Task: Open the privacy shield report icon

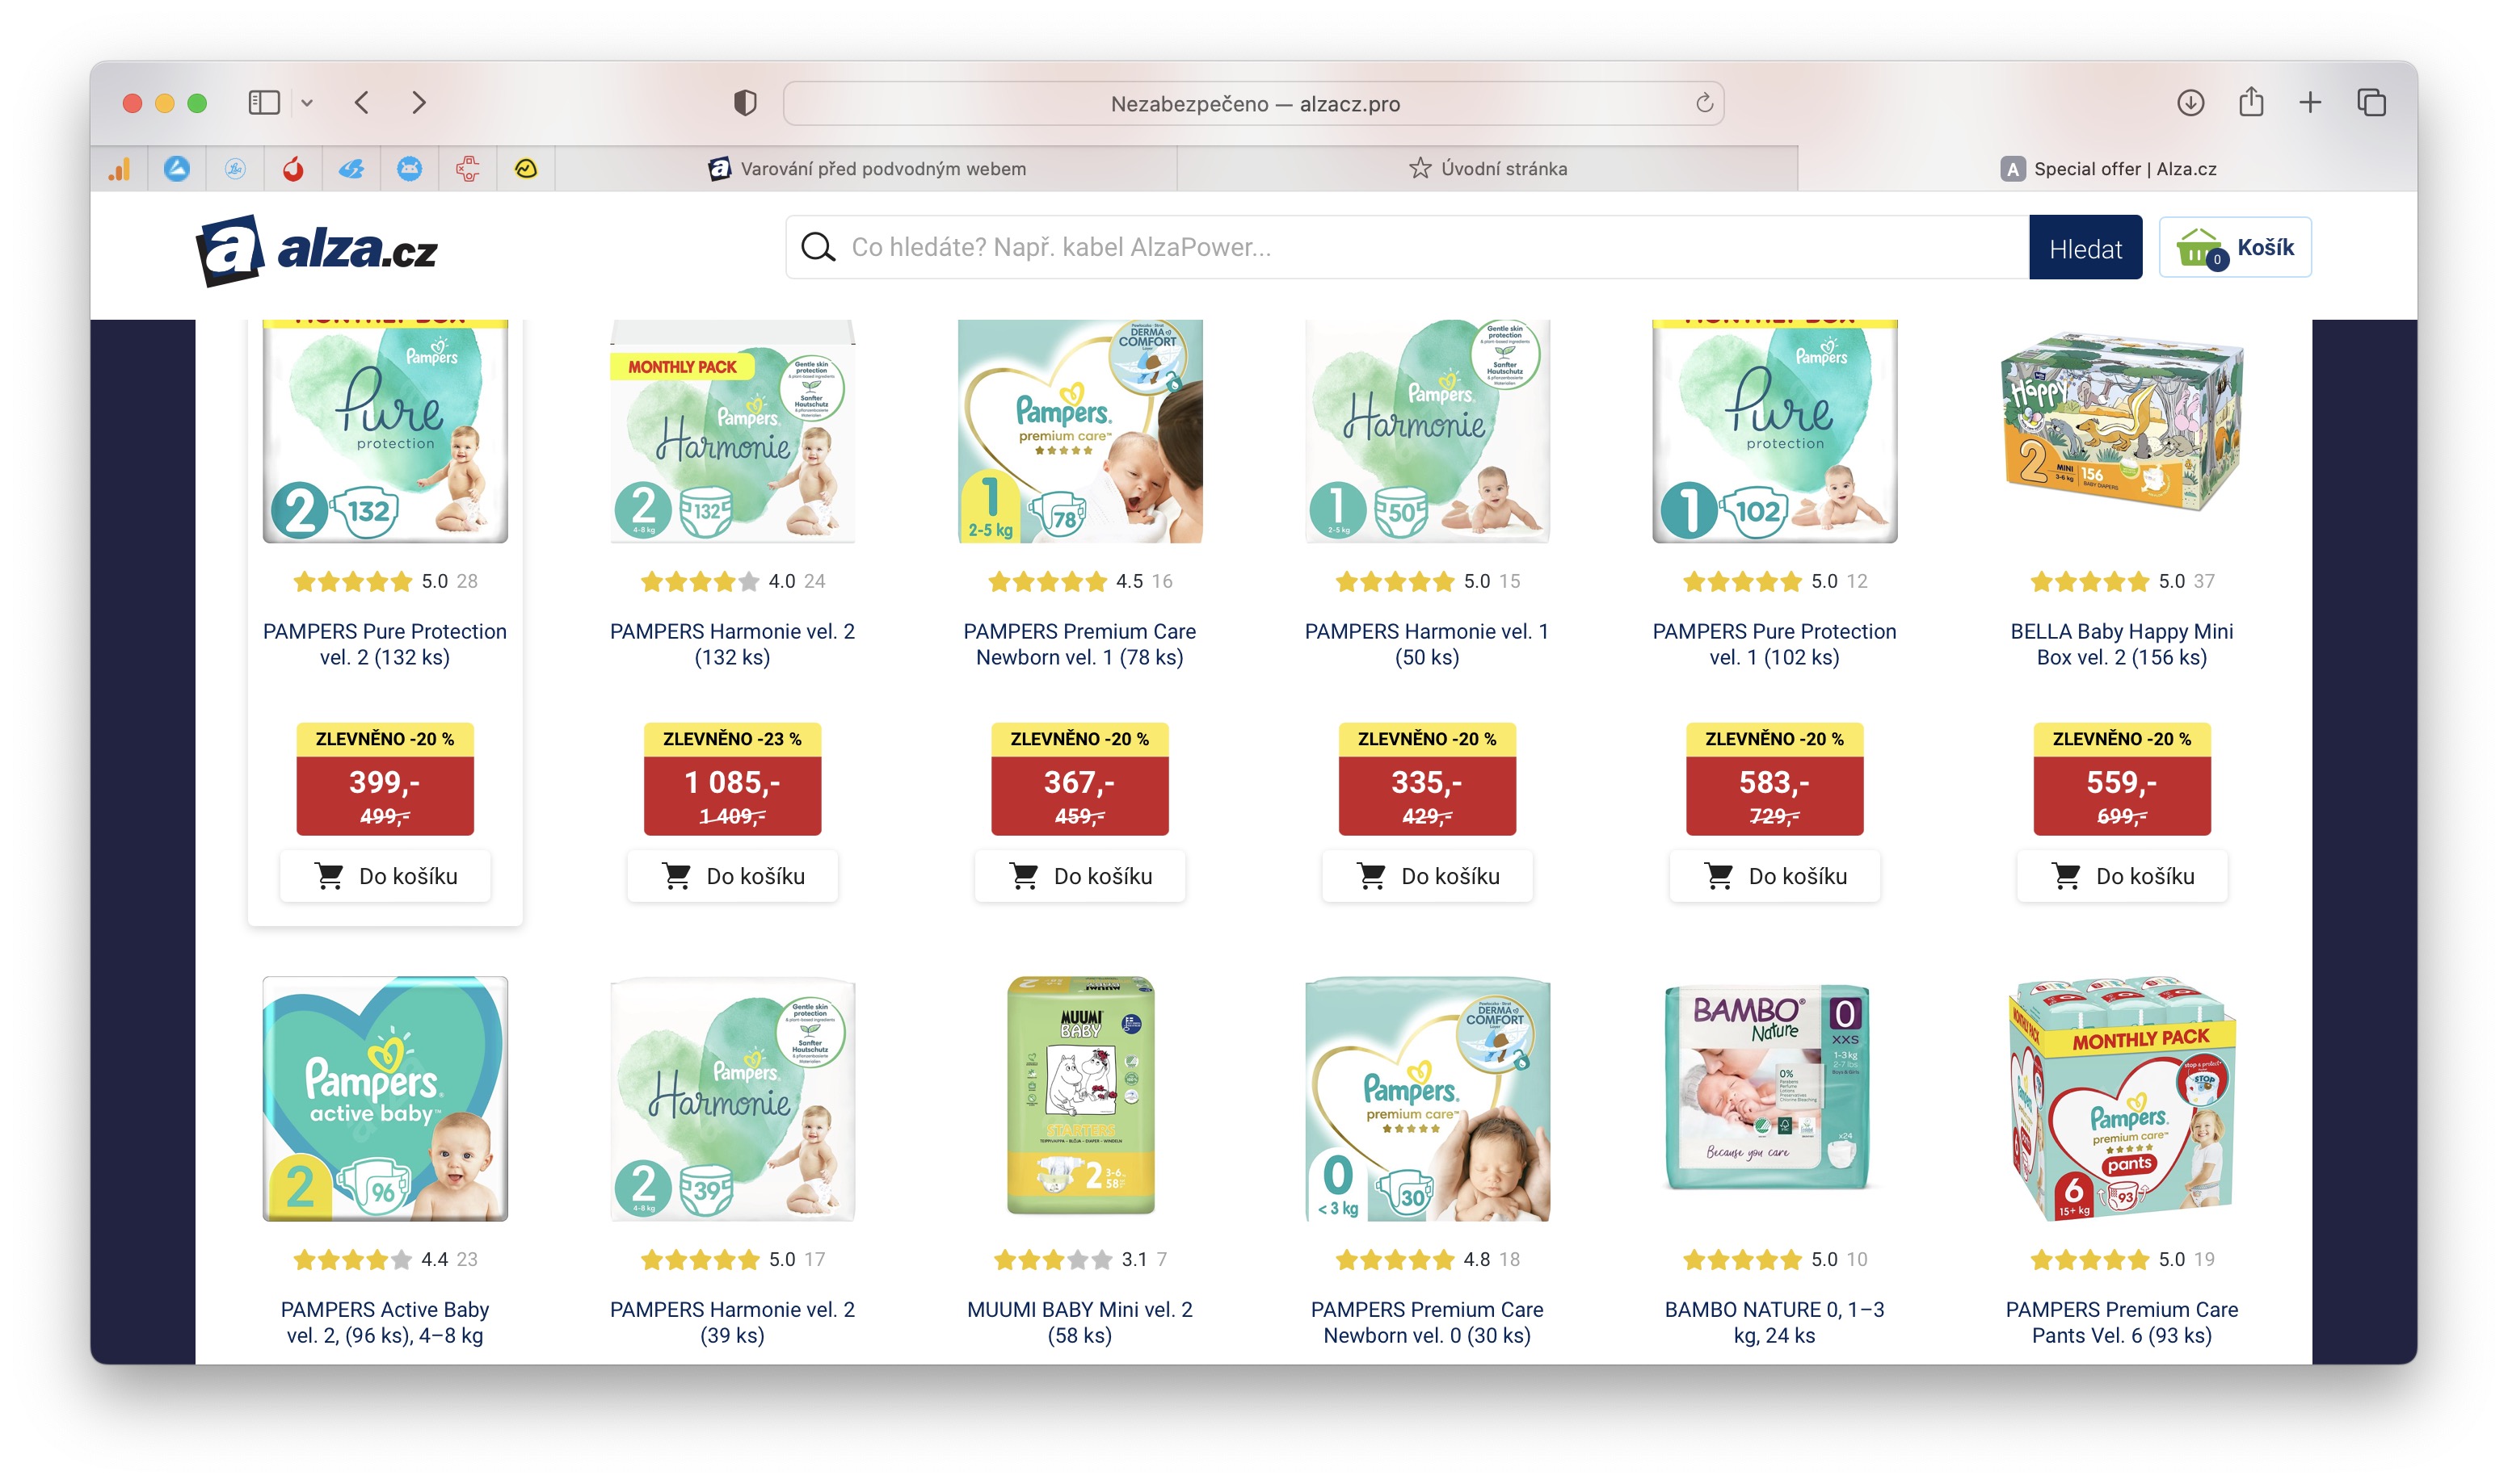Action: tap(745, 103)
